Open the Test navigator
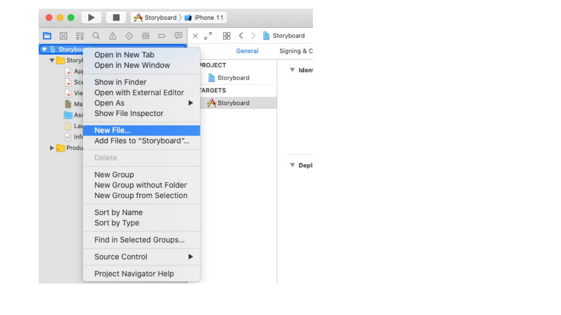The width and height of the screenshot is (561, 315). [x=129, y=36]
